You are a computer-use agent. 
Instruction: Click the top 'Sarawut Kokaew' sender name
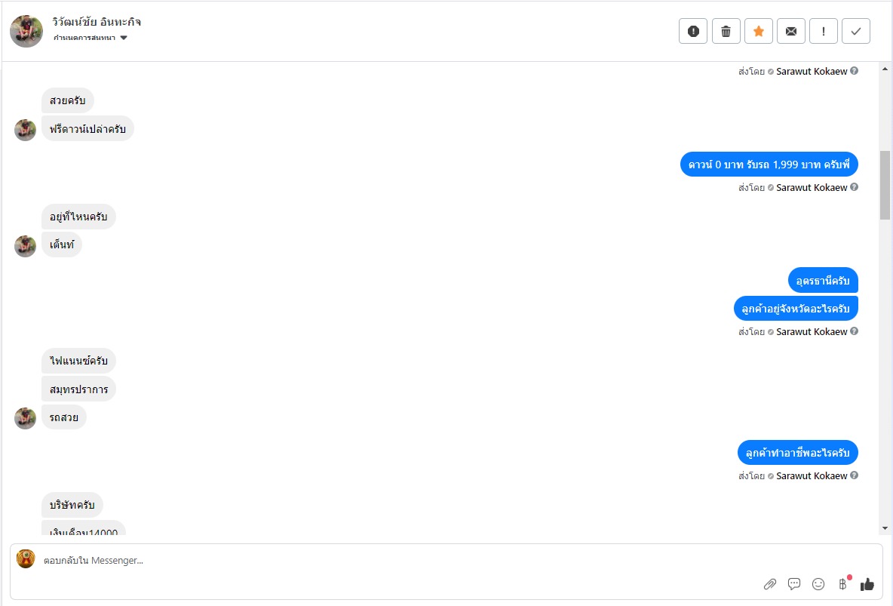[x=812, y=72]
